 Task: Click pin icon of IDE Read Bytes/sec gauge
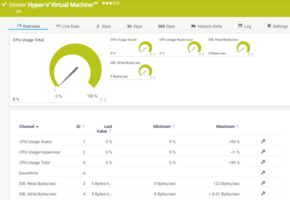coord(252,54)
